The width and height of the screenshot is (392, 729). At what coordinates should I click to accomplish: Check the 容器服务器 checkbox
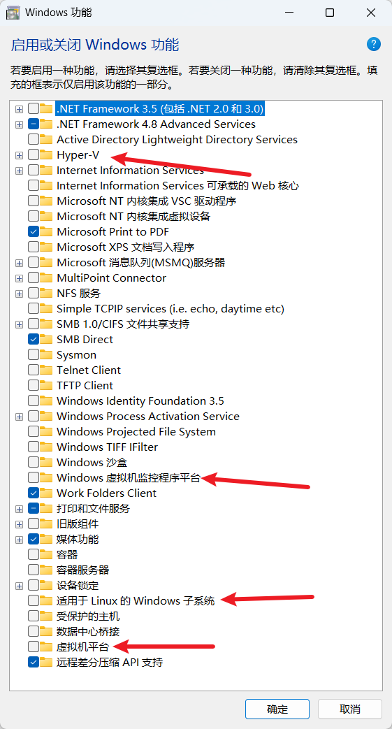coord(34,570)
